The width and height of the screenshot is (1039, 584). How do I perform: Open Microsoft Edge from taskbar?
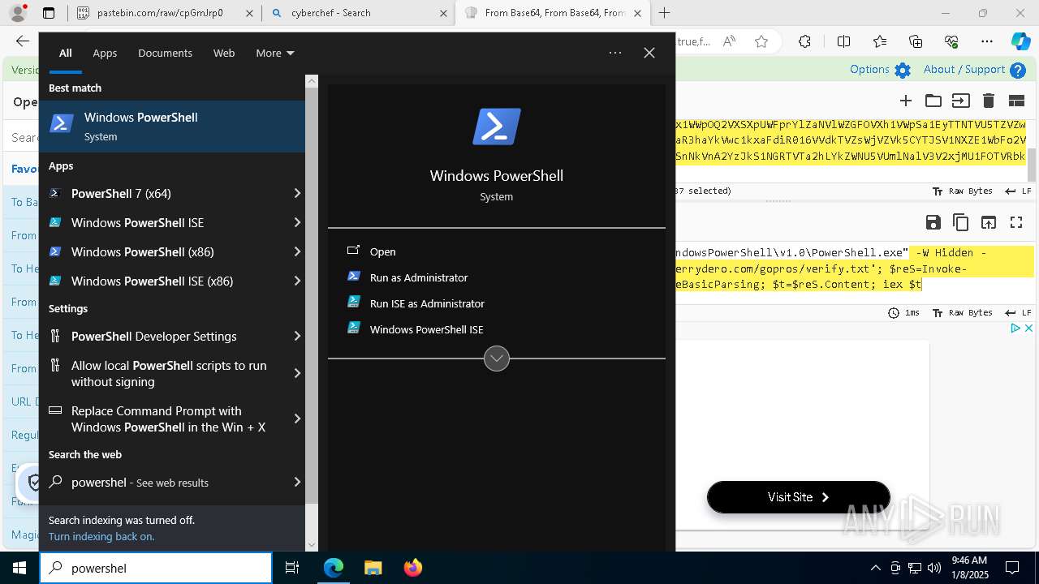(334, 568)
